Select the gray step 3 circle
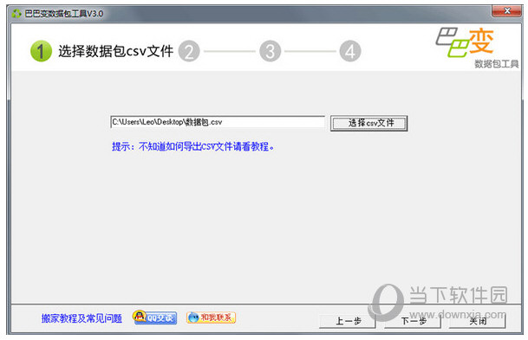The width and height of the screenshot is (528, 340). point(270,51)
